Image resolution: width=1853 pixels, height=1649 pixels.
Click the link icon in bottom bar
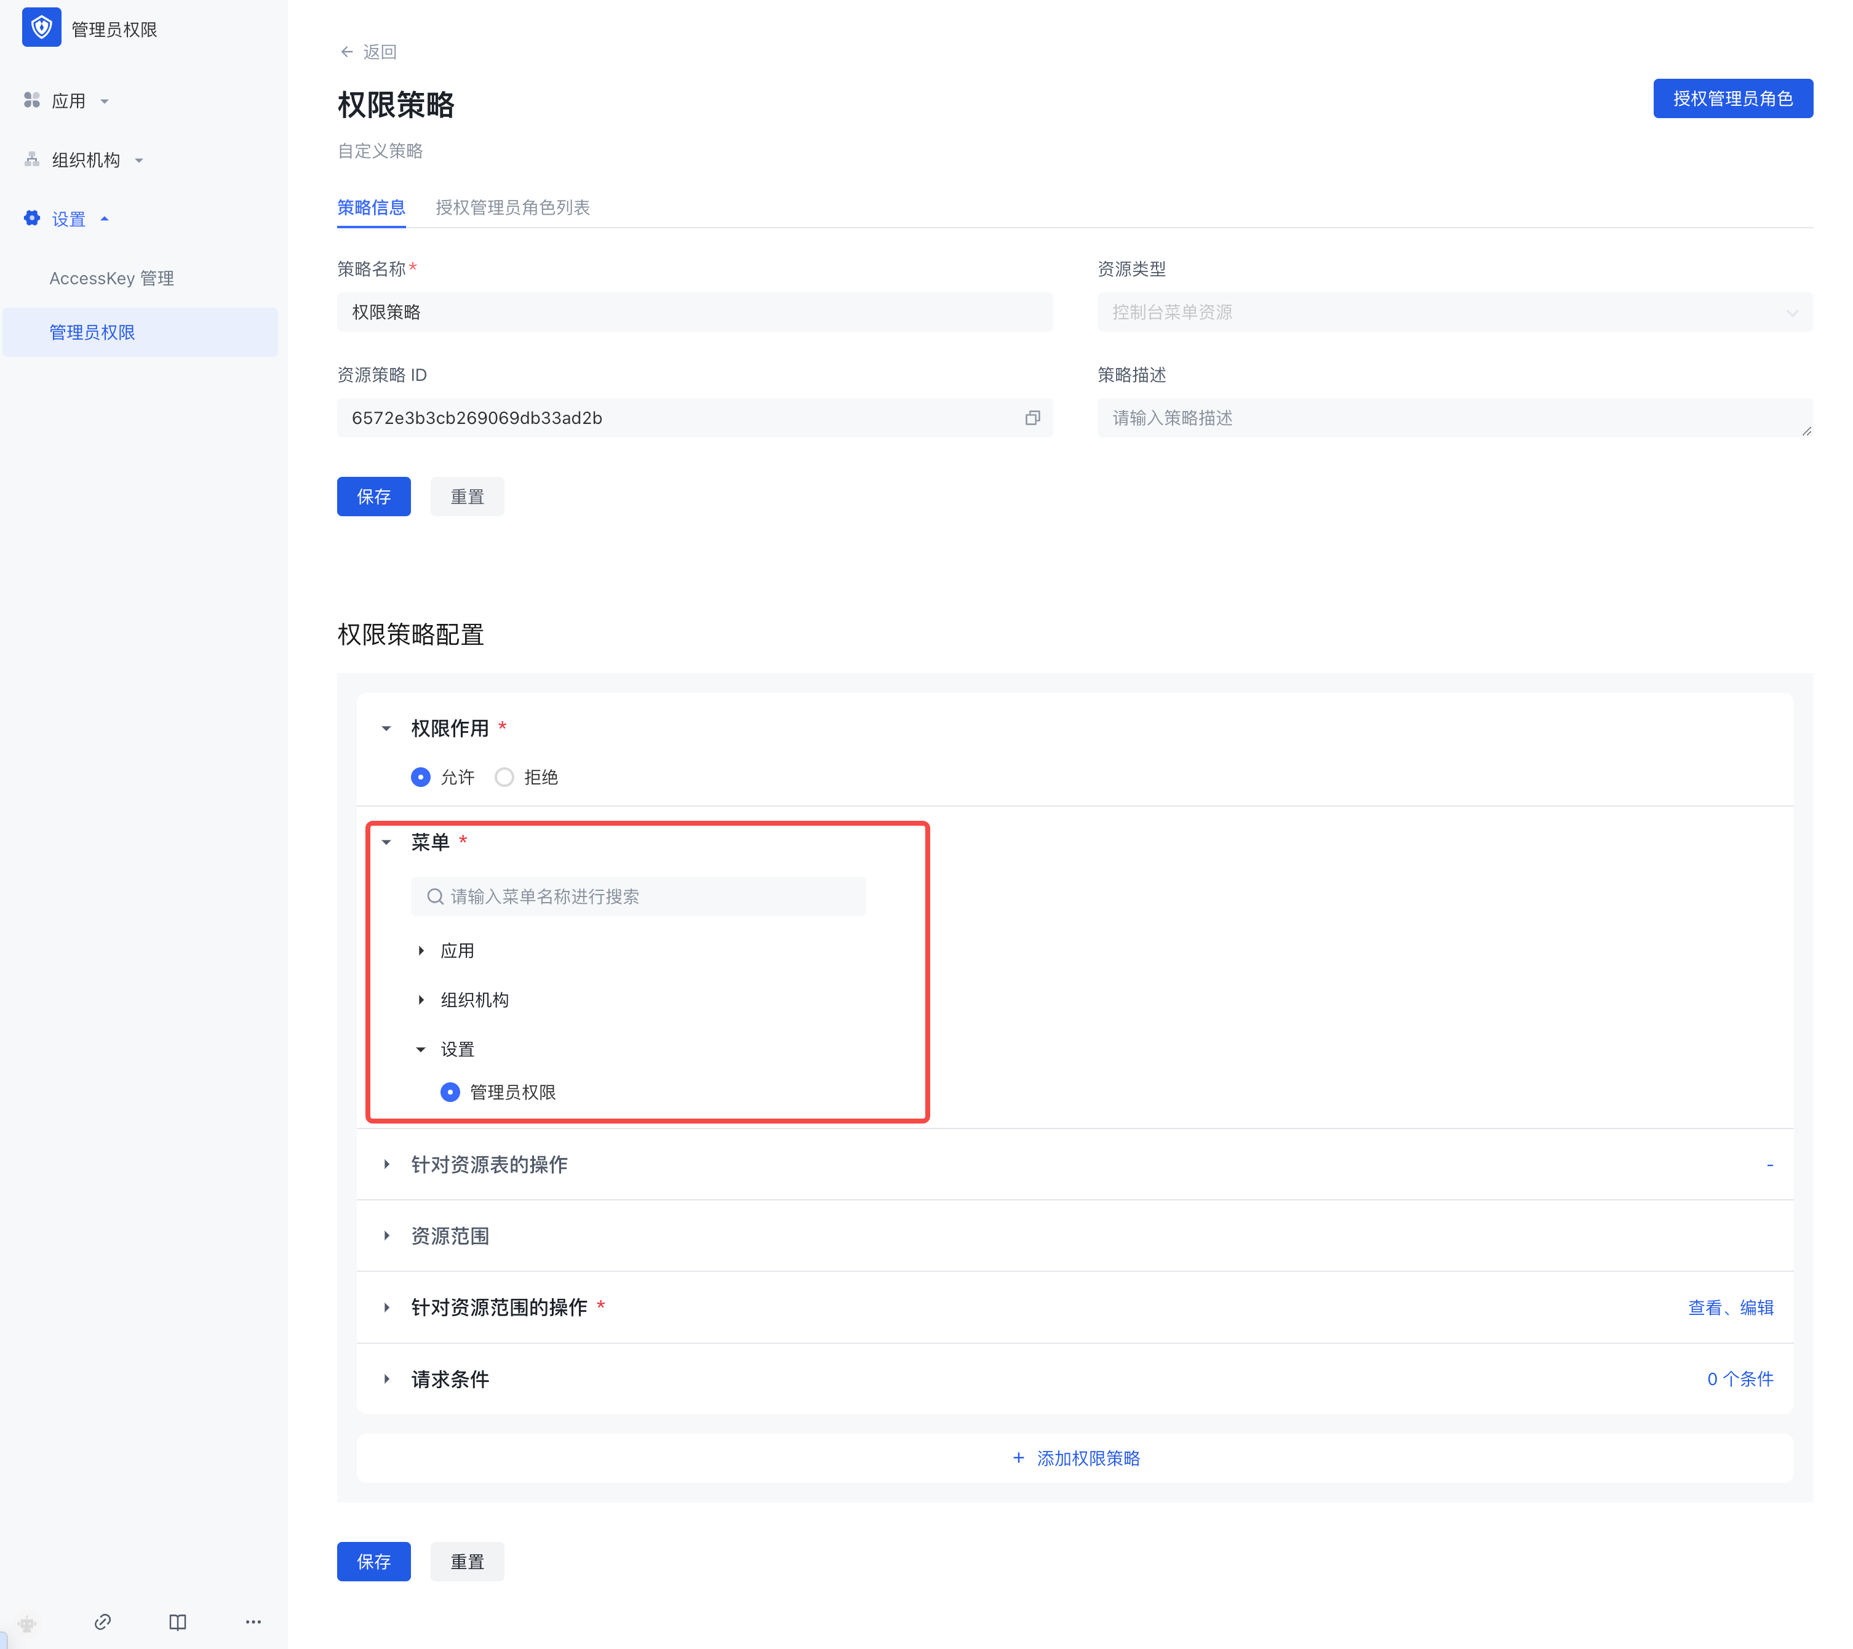click(103, 1622)
